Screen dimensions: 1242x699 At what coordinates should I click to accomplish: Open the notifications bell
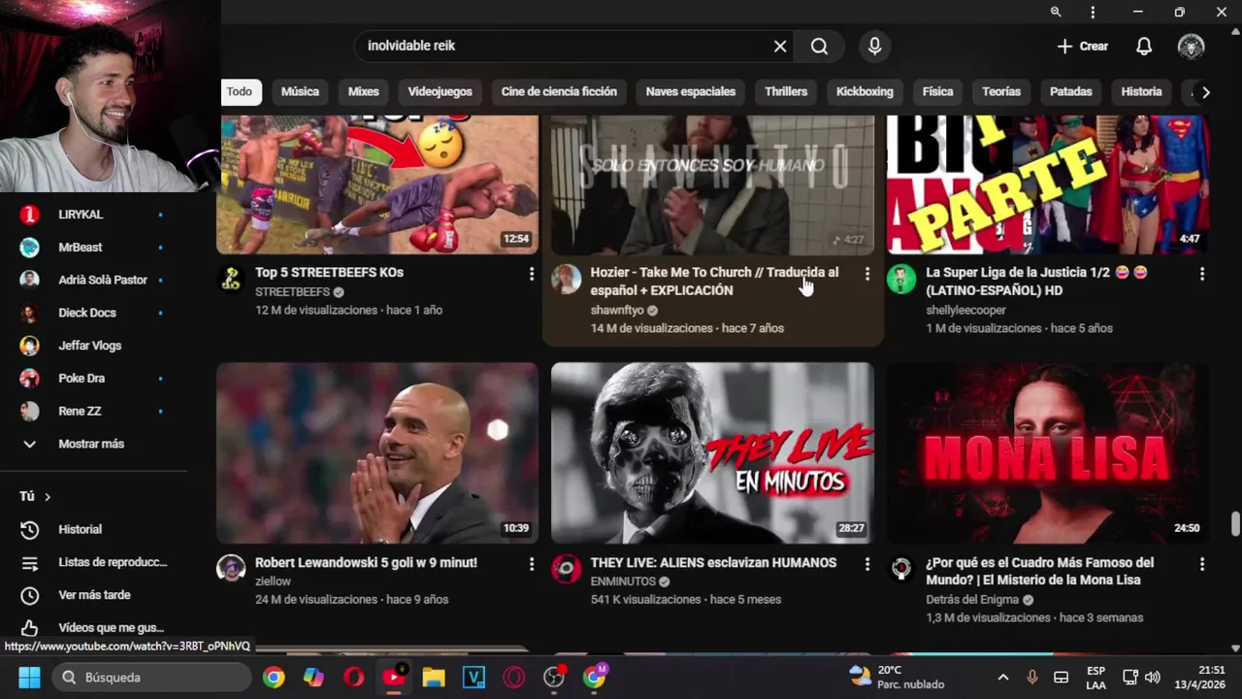point(1144,46)
